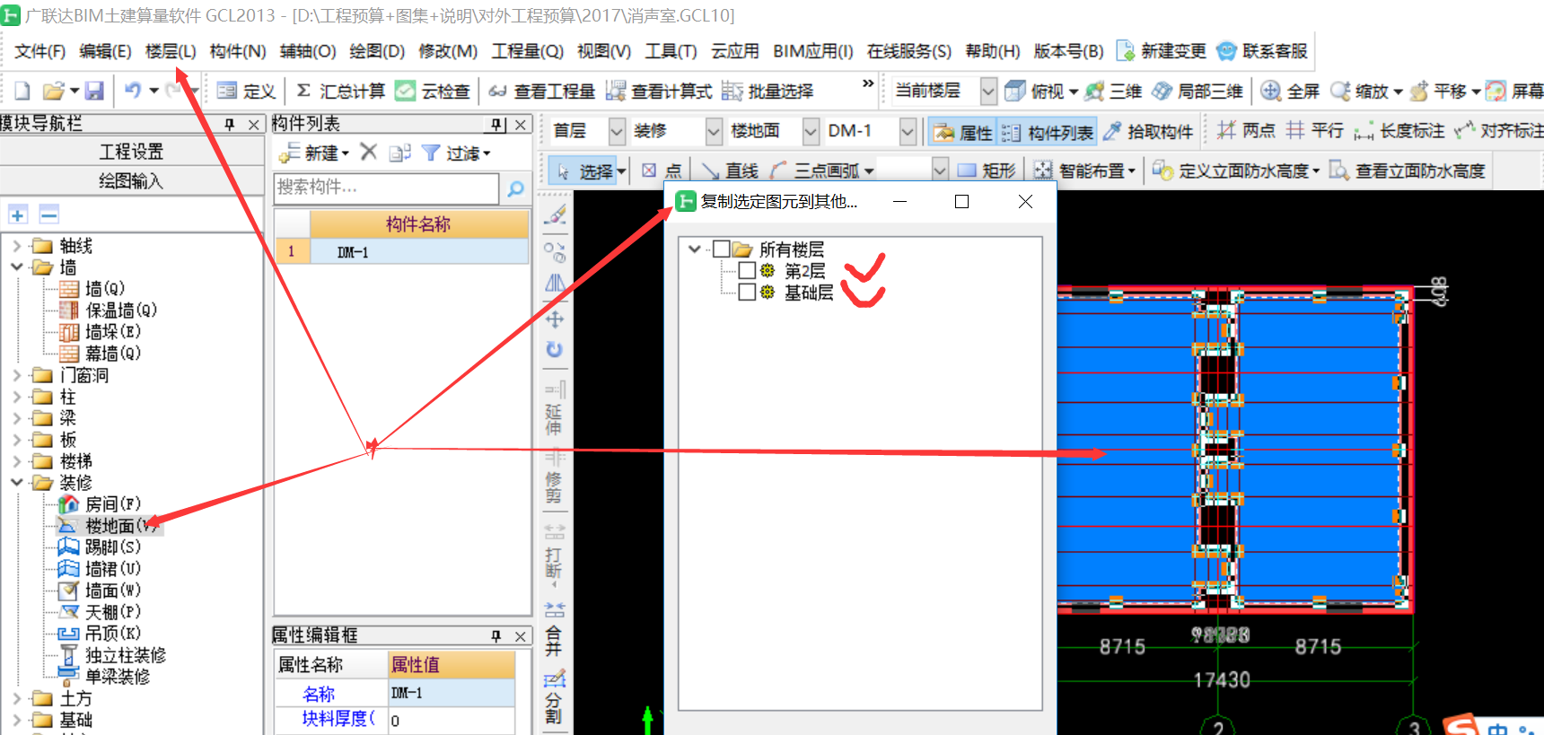Click 两点 two-point axis tool
This screenshot has height=735, width=1544.
pyautogui.click(x=1246, y=131)
